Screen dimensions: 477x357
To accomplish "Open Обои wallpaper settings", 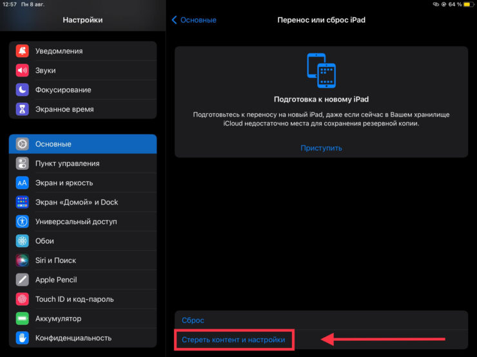I will pos(45,241).
